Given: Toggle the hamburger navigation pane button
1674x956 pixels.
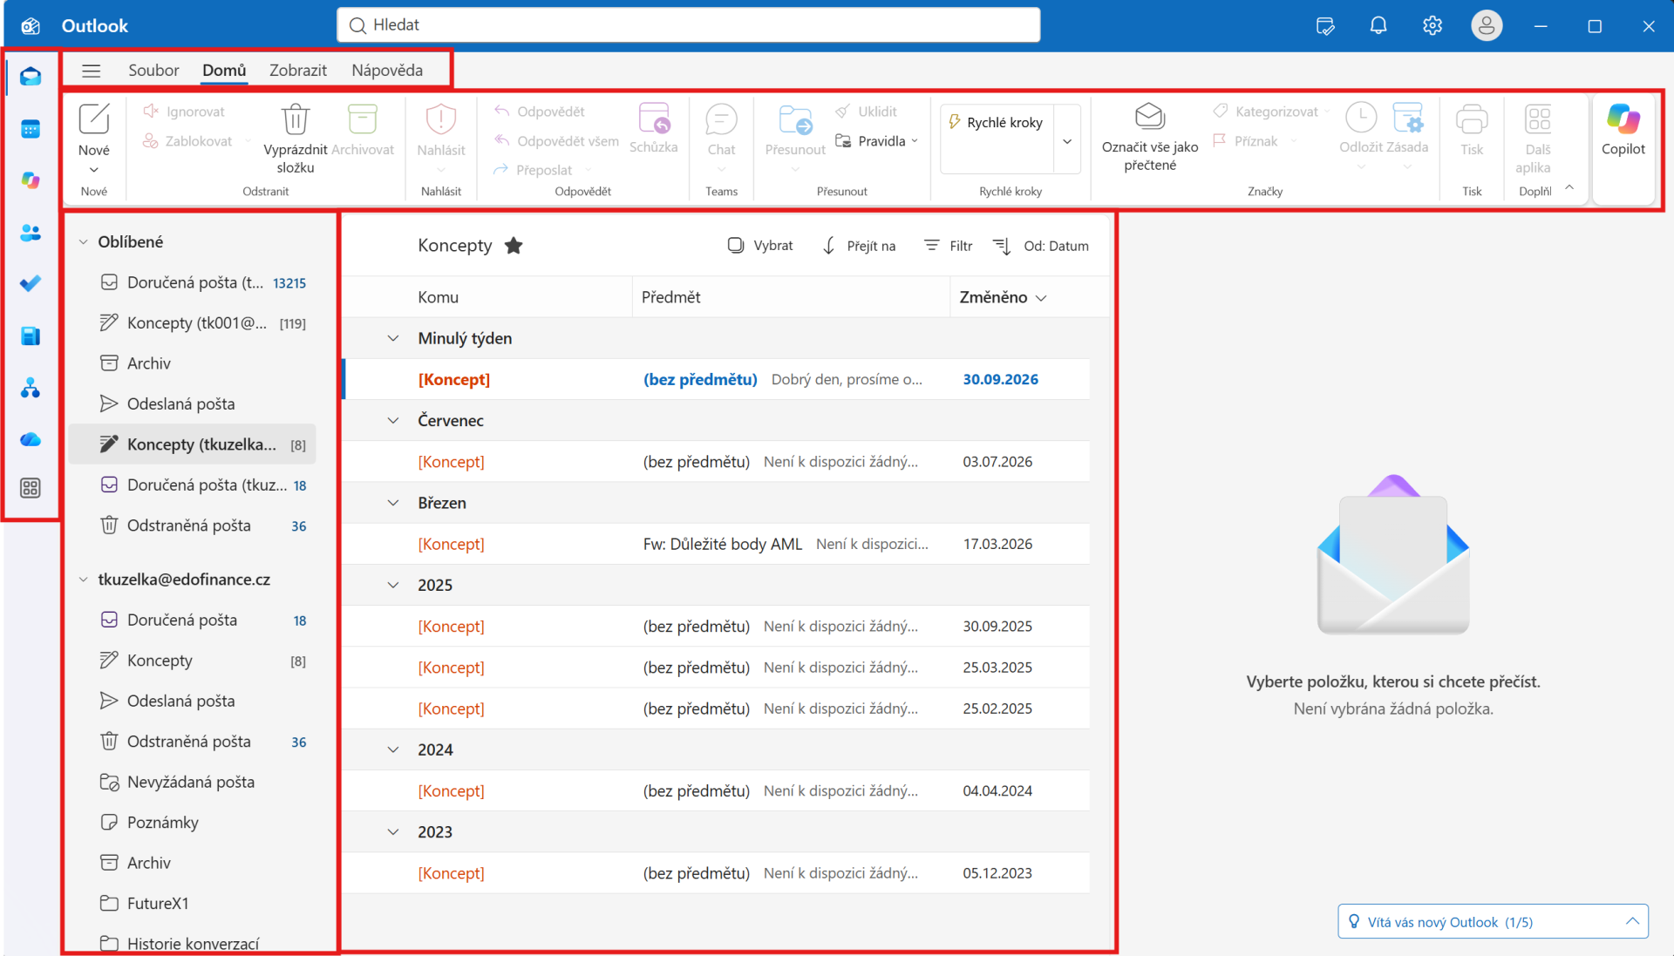Looking at the screenshot, I should (x=92, y=71).
